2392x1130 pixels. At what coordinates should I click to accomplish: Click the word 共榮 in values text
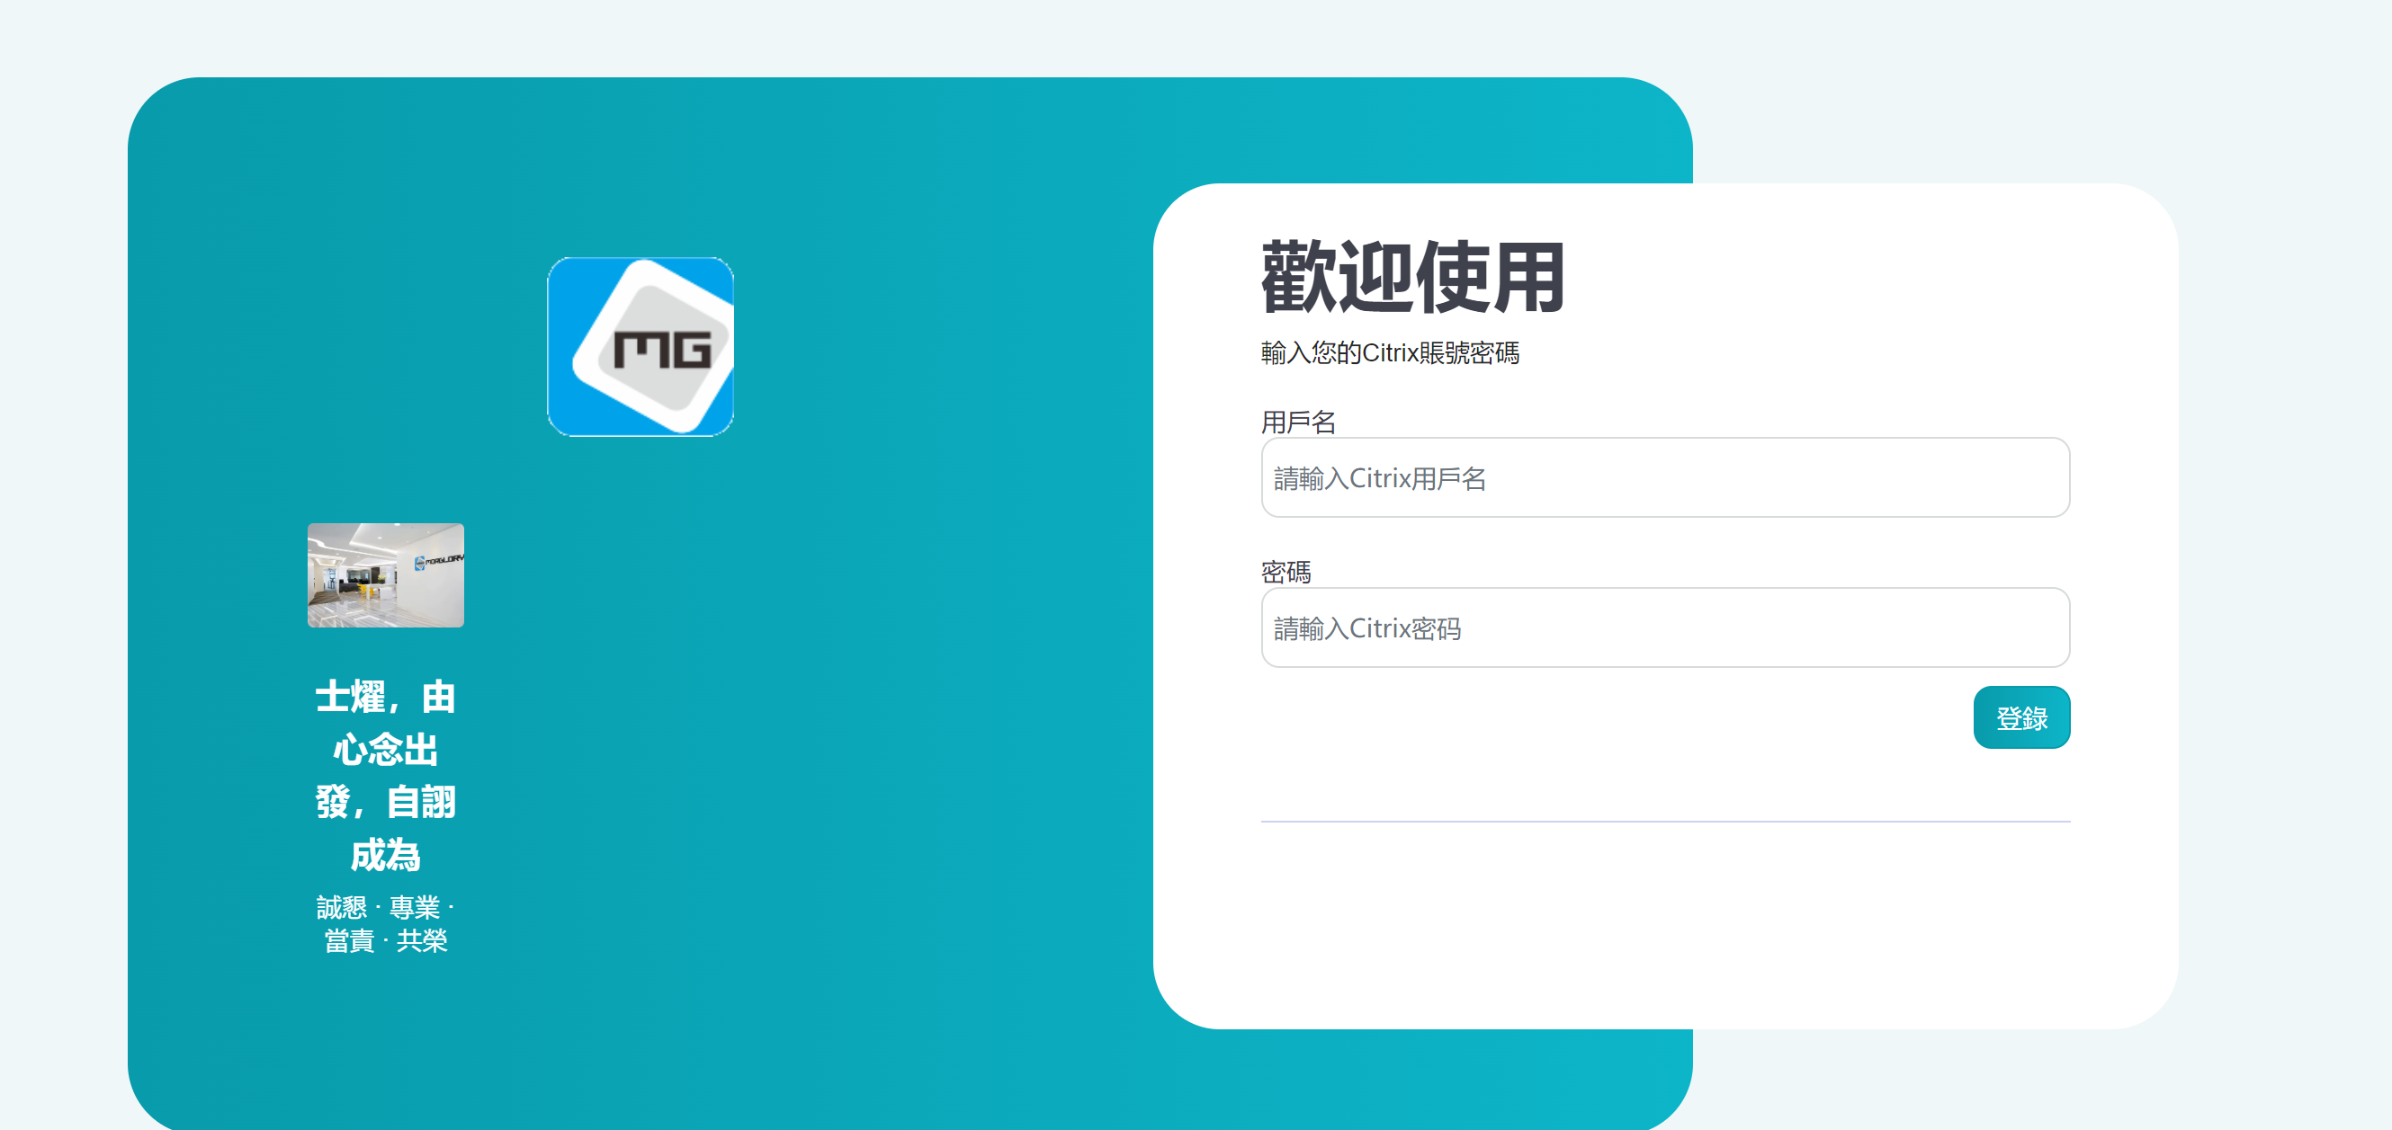pos(422,940)
